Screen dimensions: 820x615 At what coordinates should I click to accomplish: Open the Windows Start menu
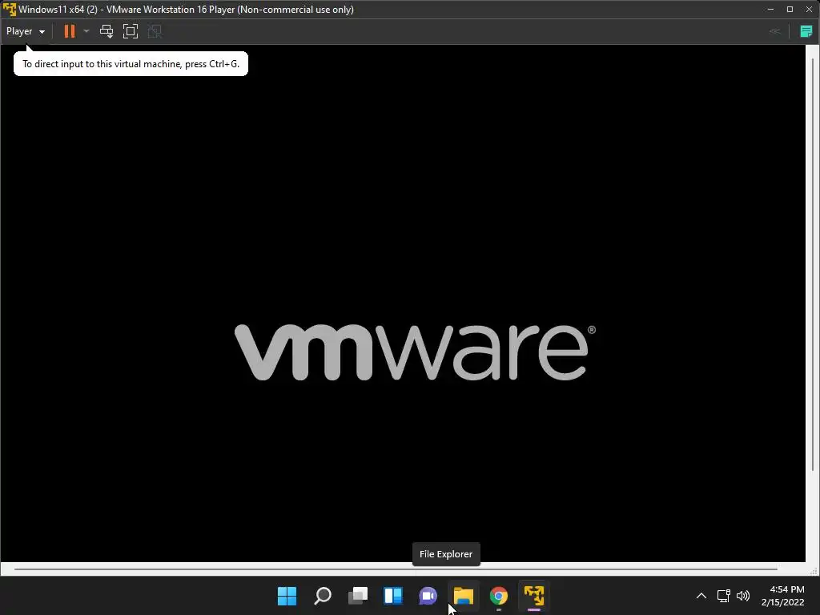(x=287, y=596)
